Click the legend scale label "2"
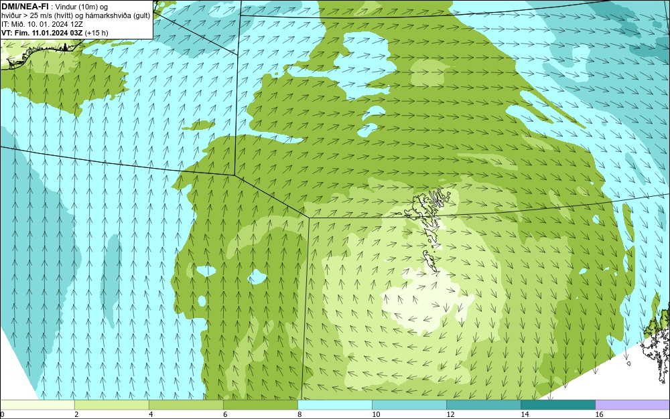This screenshot has height=419, width=670. [76, 414]
